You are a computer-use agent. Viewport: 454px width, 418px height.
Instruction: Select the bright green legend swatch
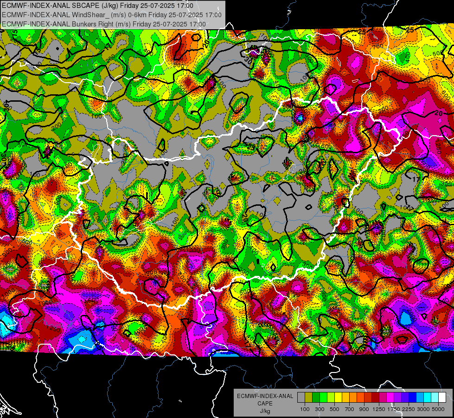coord(323,398)
